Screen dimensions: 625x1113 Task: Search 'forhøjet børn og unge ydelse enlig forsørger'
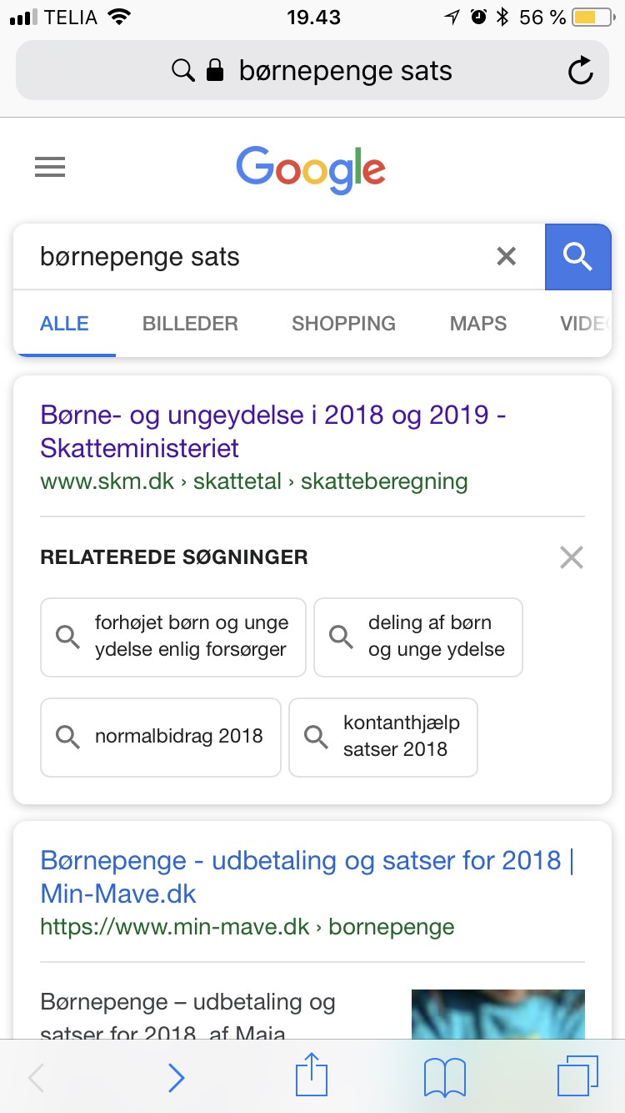coord(173,637)
